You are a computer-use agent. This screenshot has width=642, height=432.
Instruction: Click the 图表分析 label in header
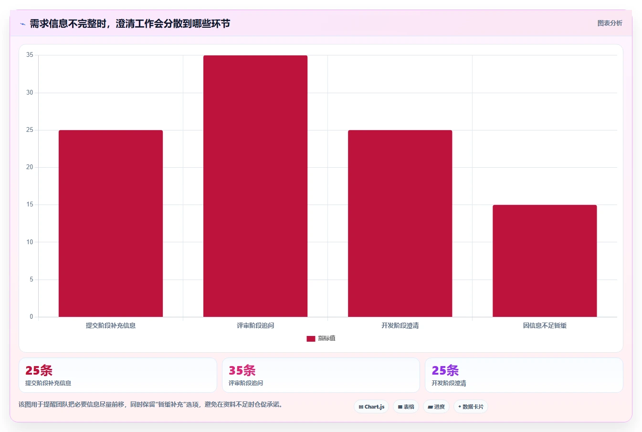pyautogui.click(x=610, y=23)
